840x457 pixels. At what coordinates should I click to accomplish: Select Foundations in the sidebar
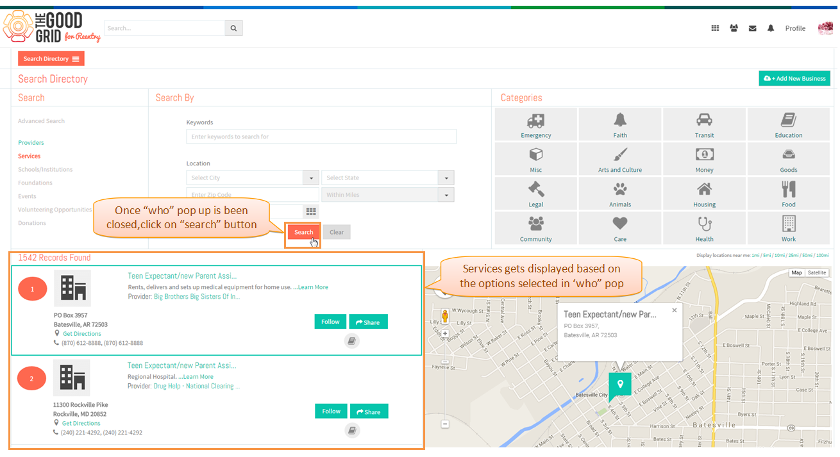point(35,183)
